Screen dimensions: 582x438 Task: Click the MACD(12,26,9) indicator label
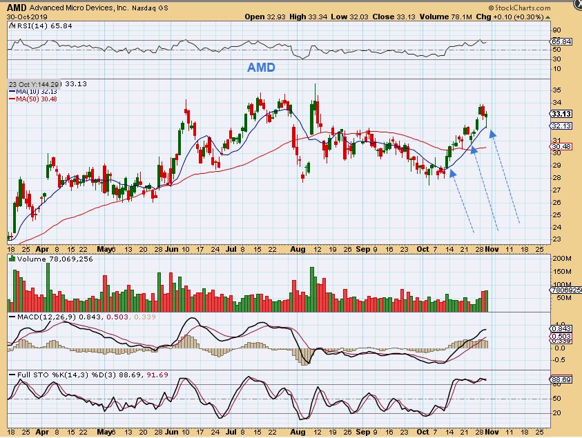(x=47, y=317)
